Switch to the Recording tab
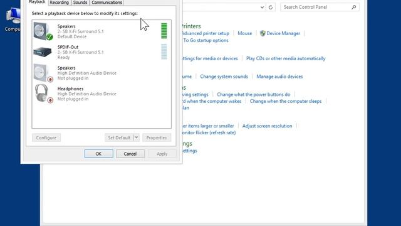The image size is (401, 226). (59, 3)
